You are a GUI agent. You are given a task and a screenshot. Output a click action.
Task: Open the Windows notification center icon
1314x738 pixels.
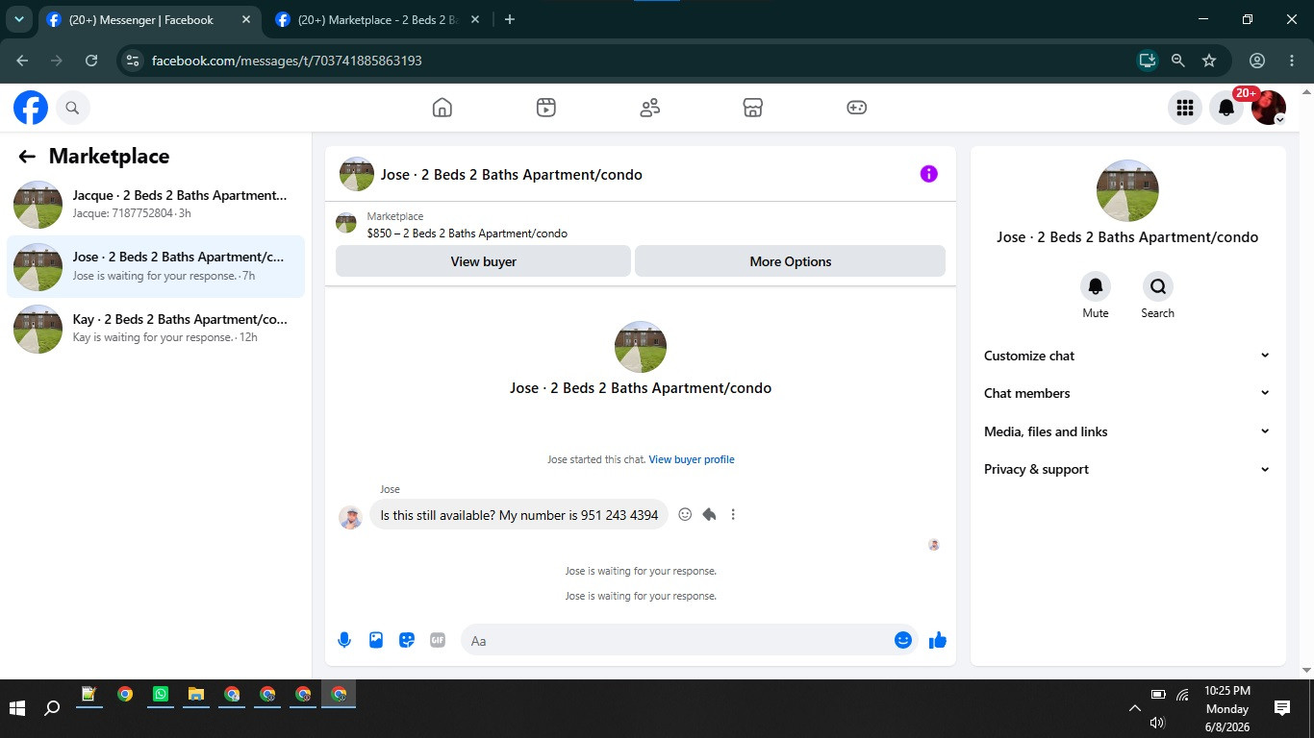[1282, 708]
